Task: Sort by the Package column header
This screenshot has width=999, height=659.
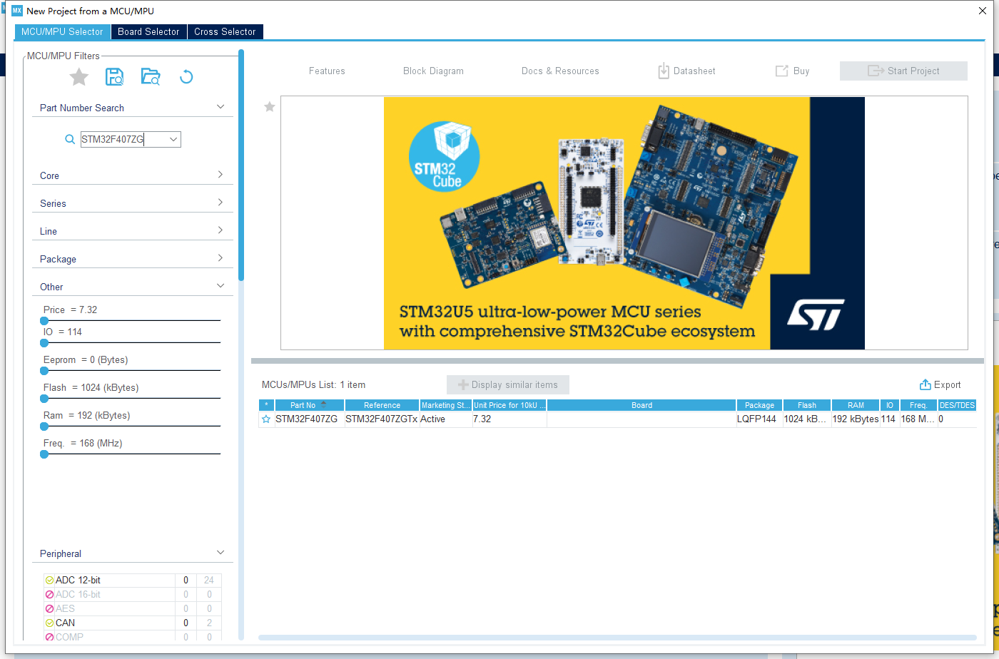Action: pyautogui.click(x=759, y=404)
